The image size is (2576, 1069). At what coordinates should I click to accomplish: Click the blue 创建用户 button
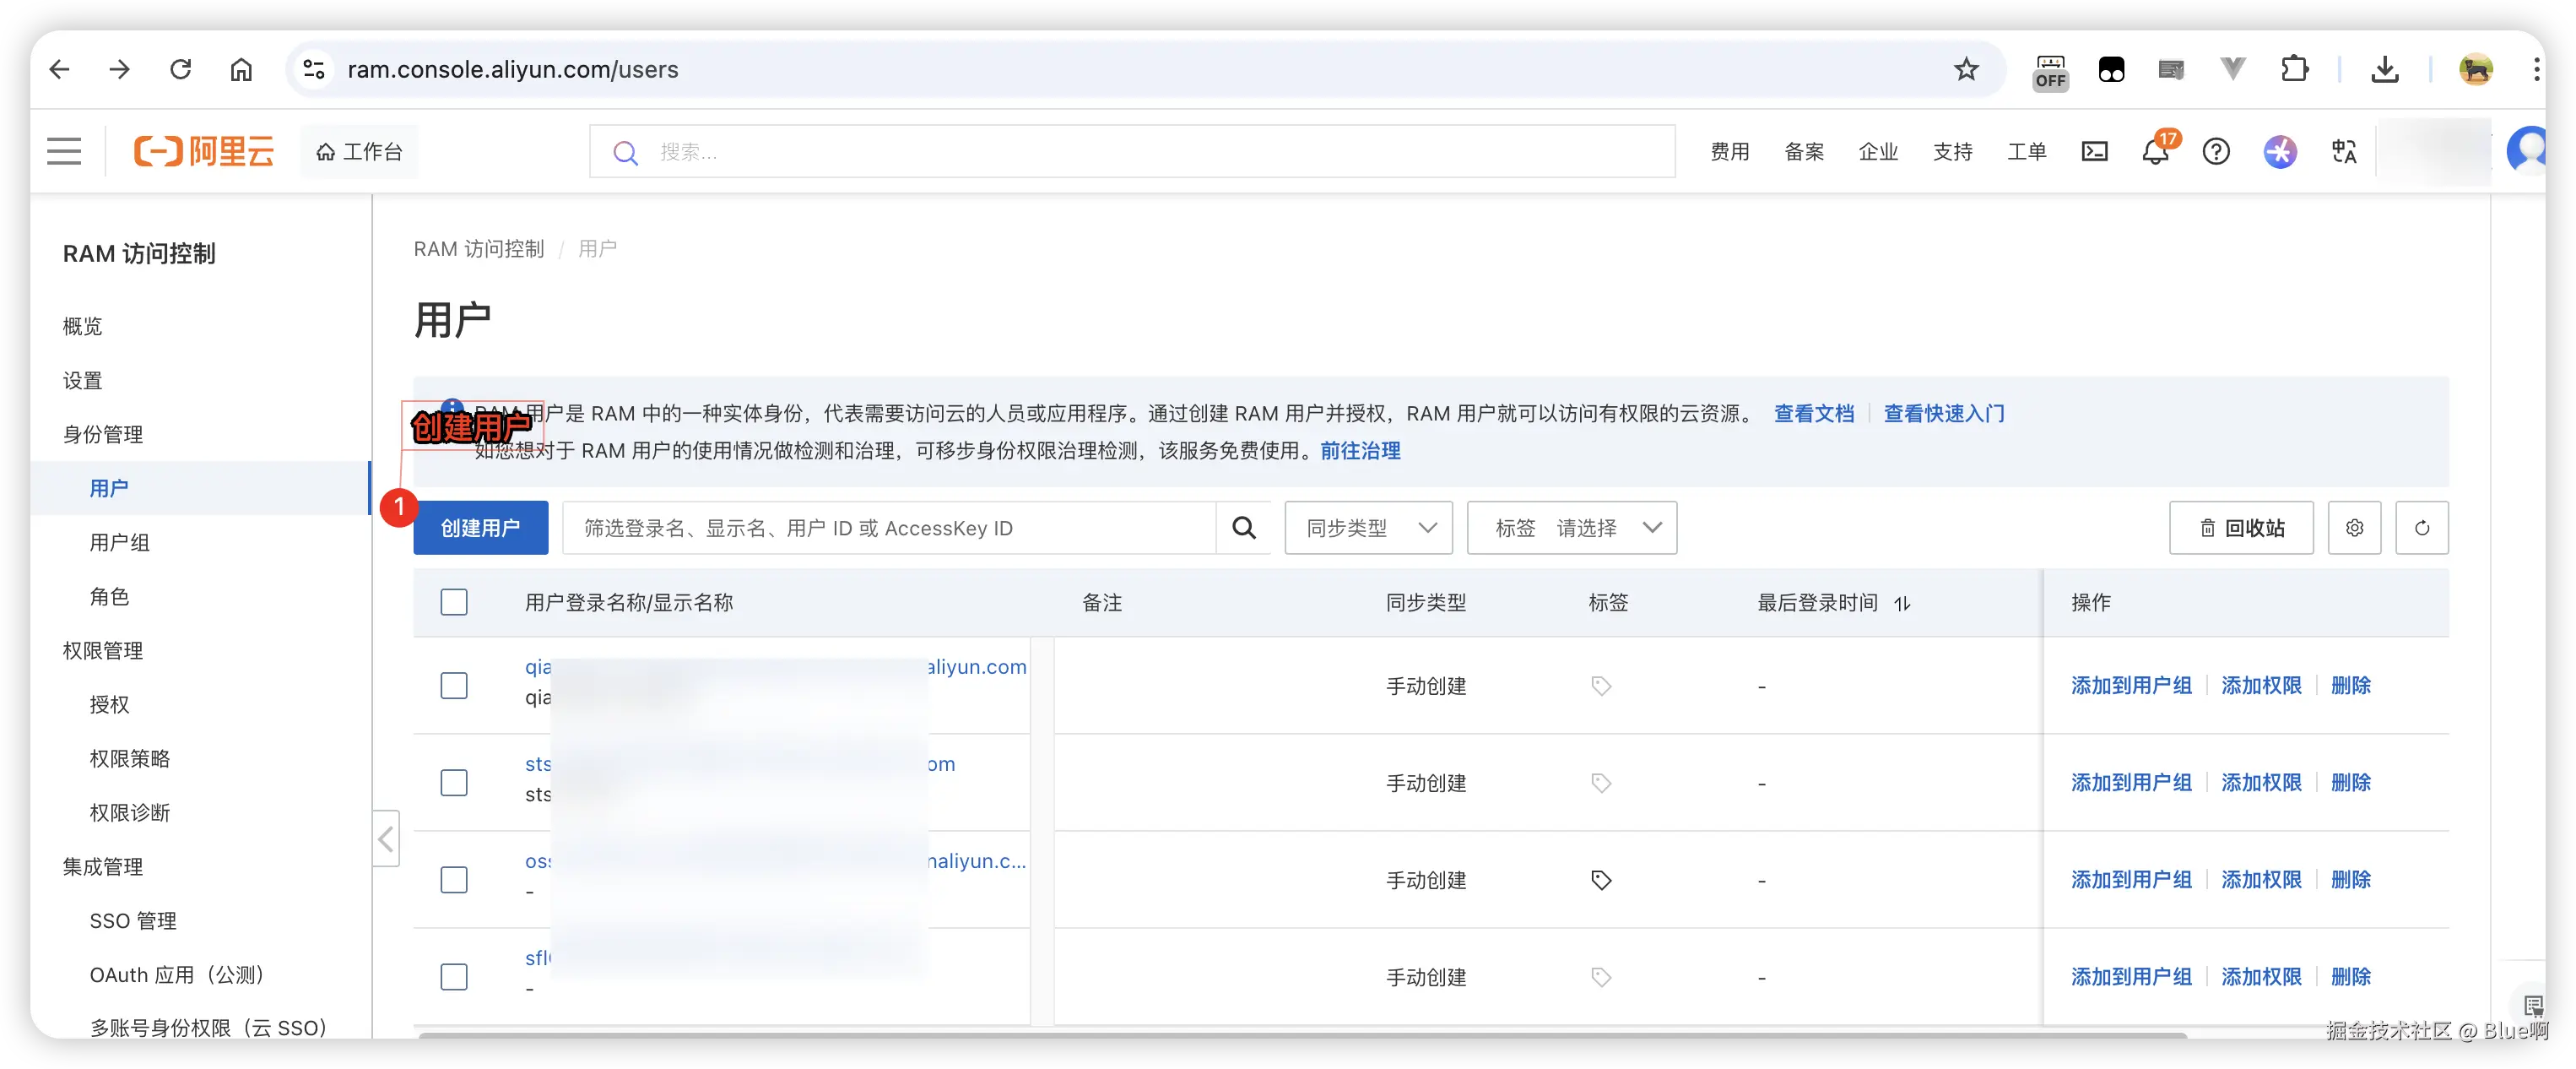(480, 528)
